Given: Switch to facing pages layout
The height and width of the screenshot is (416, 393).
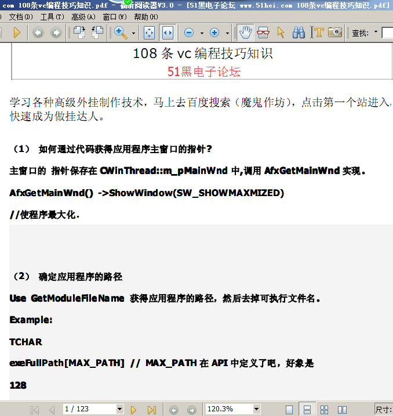Looking at the screenshot, I should pos(342,410).
